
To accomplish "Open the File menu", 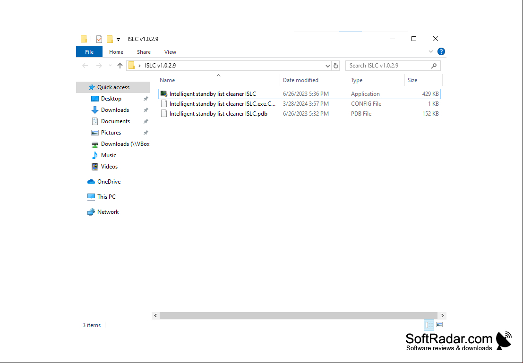I will pos(89,52).
